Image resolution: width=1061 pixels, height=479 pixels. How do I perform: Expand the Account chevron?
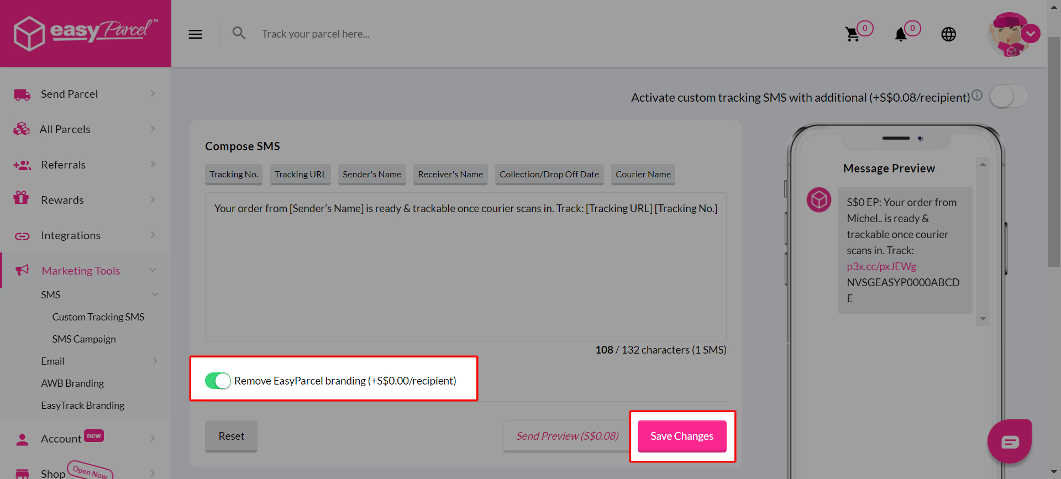[x=153, y=438]
